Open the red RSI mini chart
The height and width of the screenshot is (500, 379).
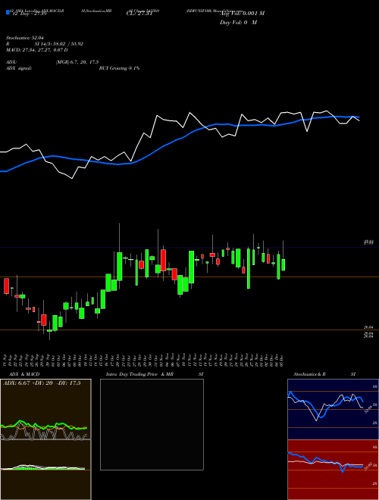(x=333, y=470)
